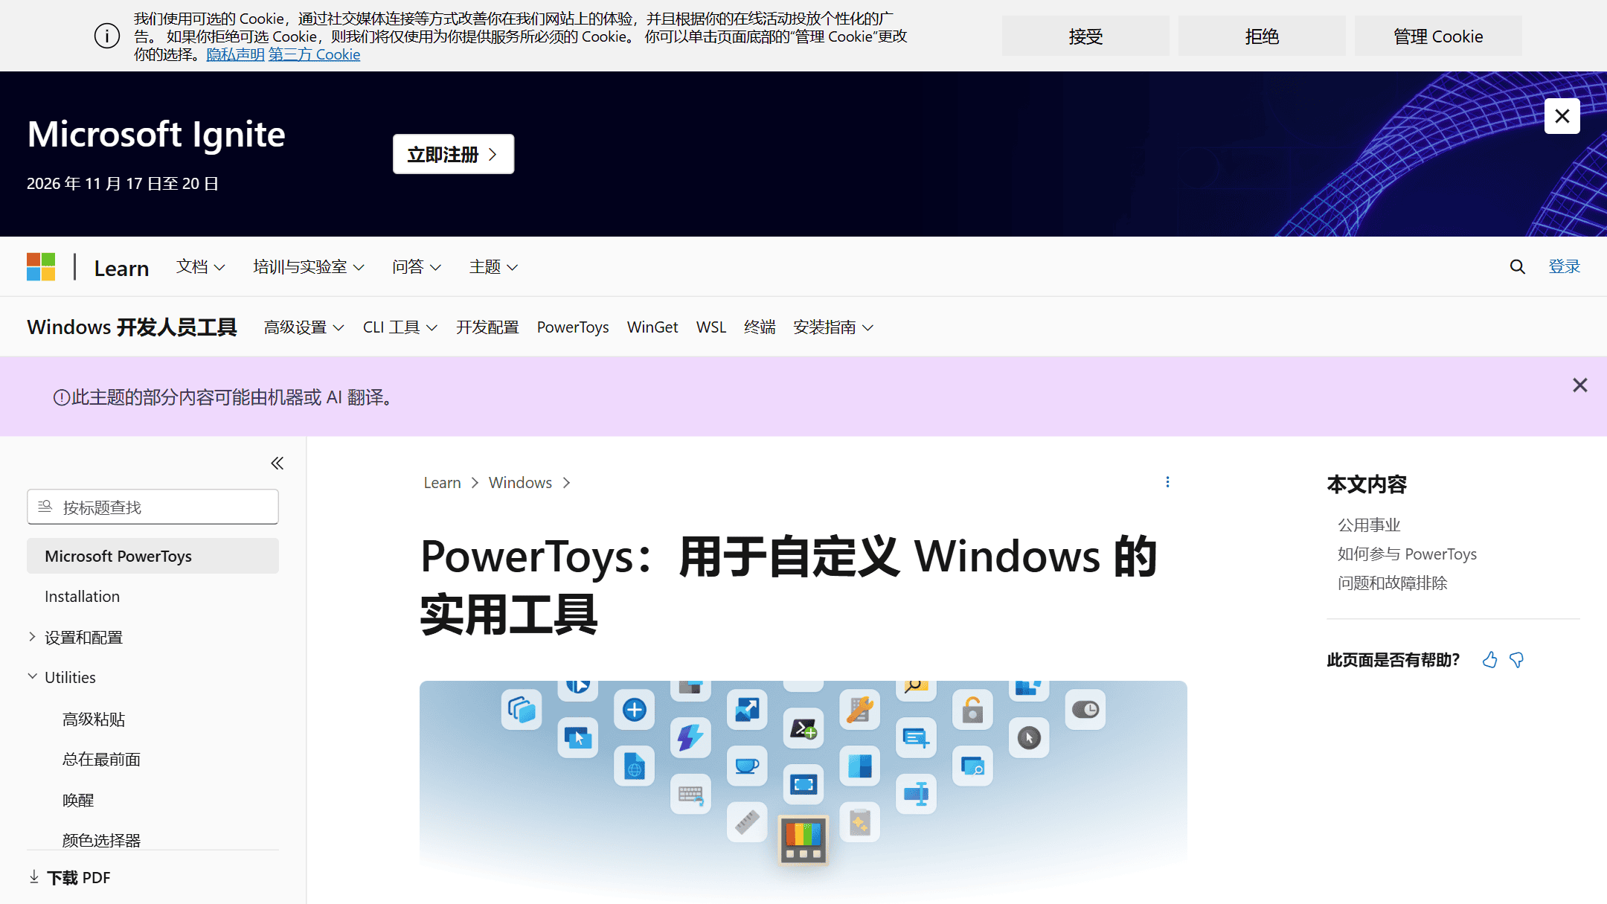The image size is (1607, 904).
Task: Expand the CLI 工具 dropdown
Action: [x=400, y=327]
